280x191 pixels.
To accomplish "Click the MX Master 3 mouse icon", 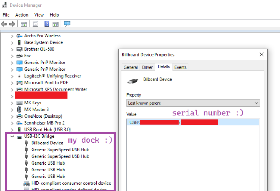I will tap(19, 109).
